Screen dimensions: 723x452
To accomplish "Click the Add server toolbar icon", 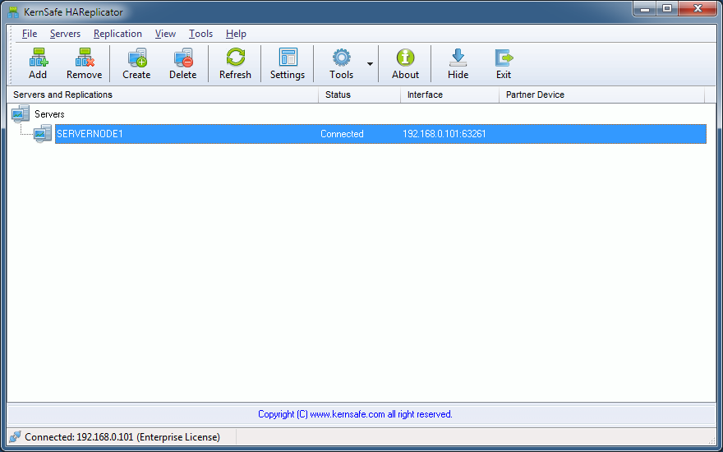I will point(39,58).
